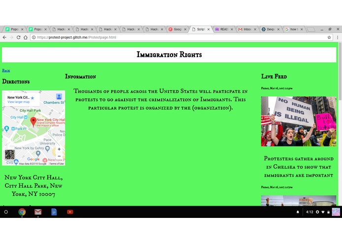Screen dimensions: 342x243
Task: Click the clock showing 4:12
Action: [310, 212]
